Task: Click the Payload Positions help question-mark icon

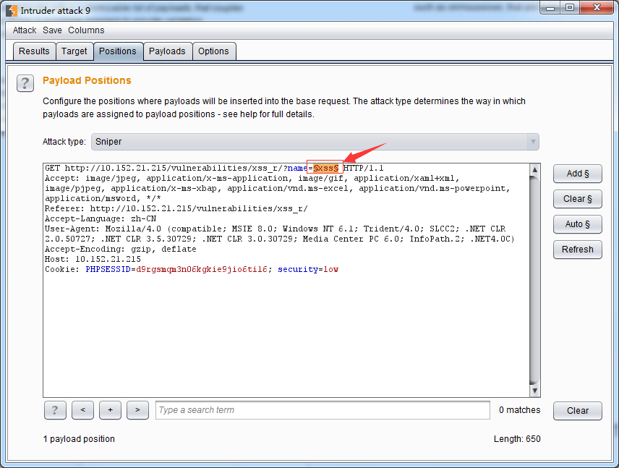Action: (25, 83)
